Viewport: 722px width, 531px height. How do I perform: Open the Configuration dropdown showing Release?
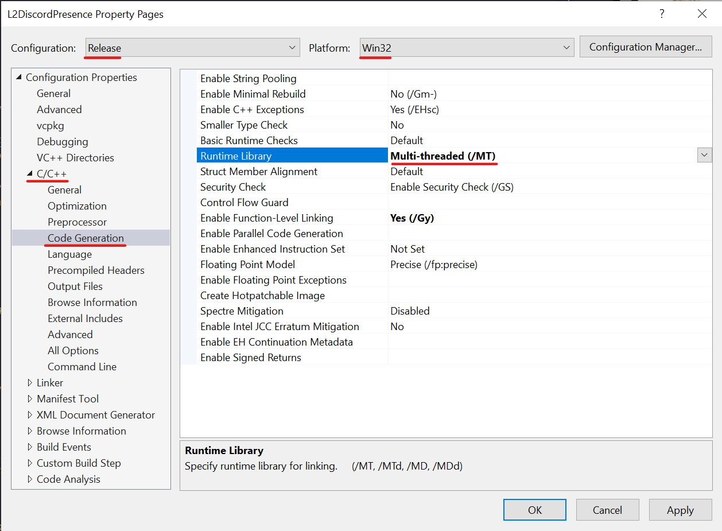click(193, 48)
